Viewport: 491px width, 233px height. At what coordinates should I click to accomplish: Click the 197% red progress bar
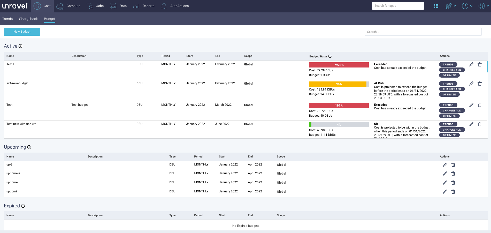339,106
